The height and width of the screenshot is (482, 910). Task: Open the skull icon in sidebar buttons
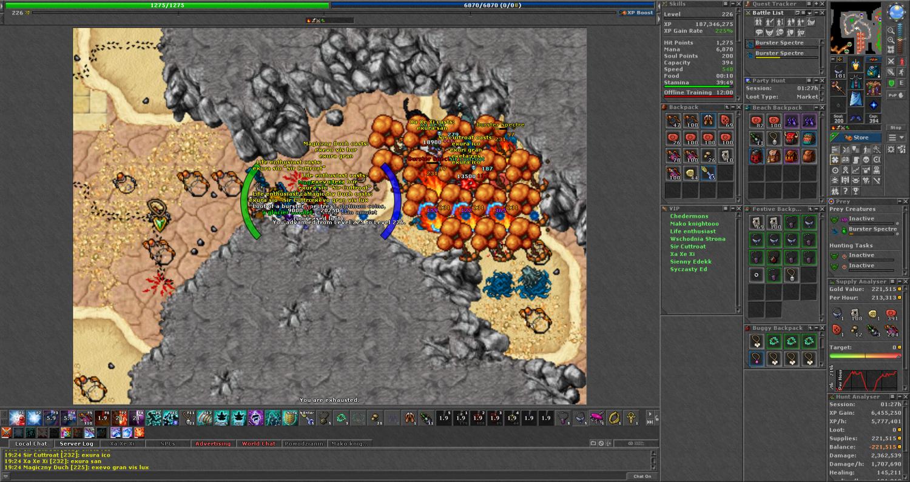click(866, 159)
